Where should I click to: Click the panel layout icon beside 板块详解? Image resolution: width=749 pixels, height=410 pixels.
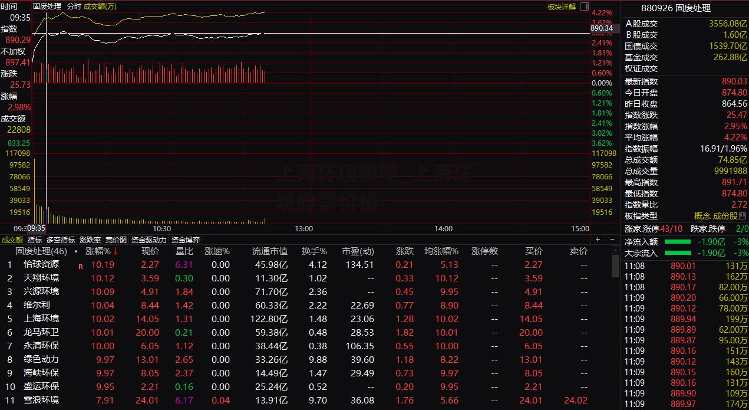coord(584,6)
